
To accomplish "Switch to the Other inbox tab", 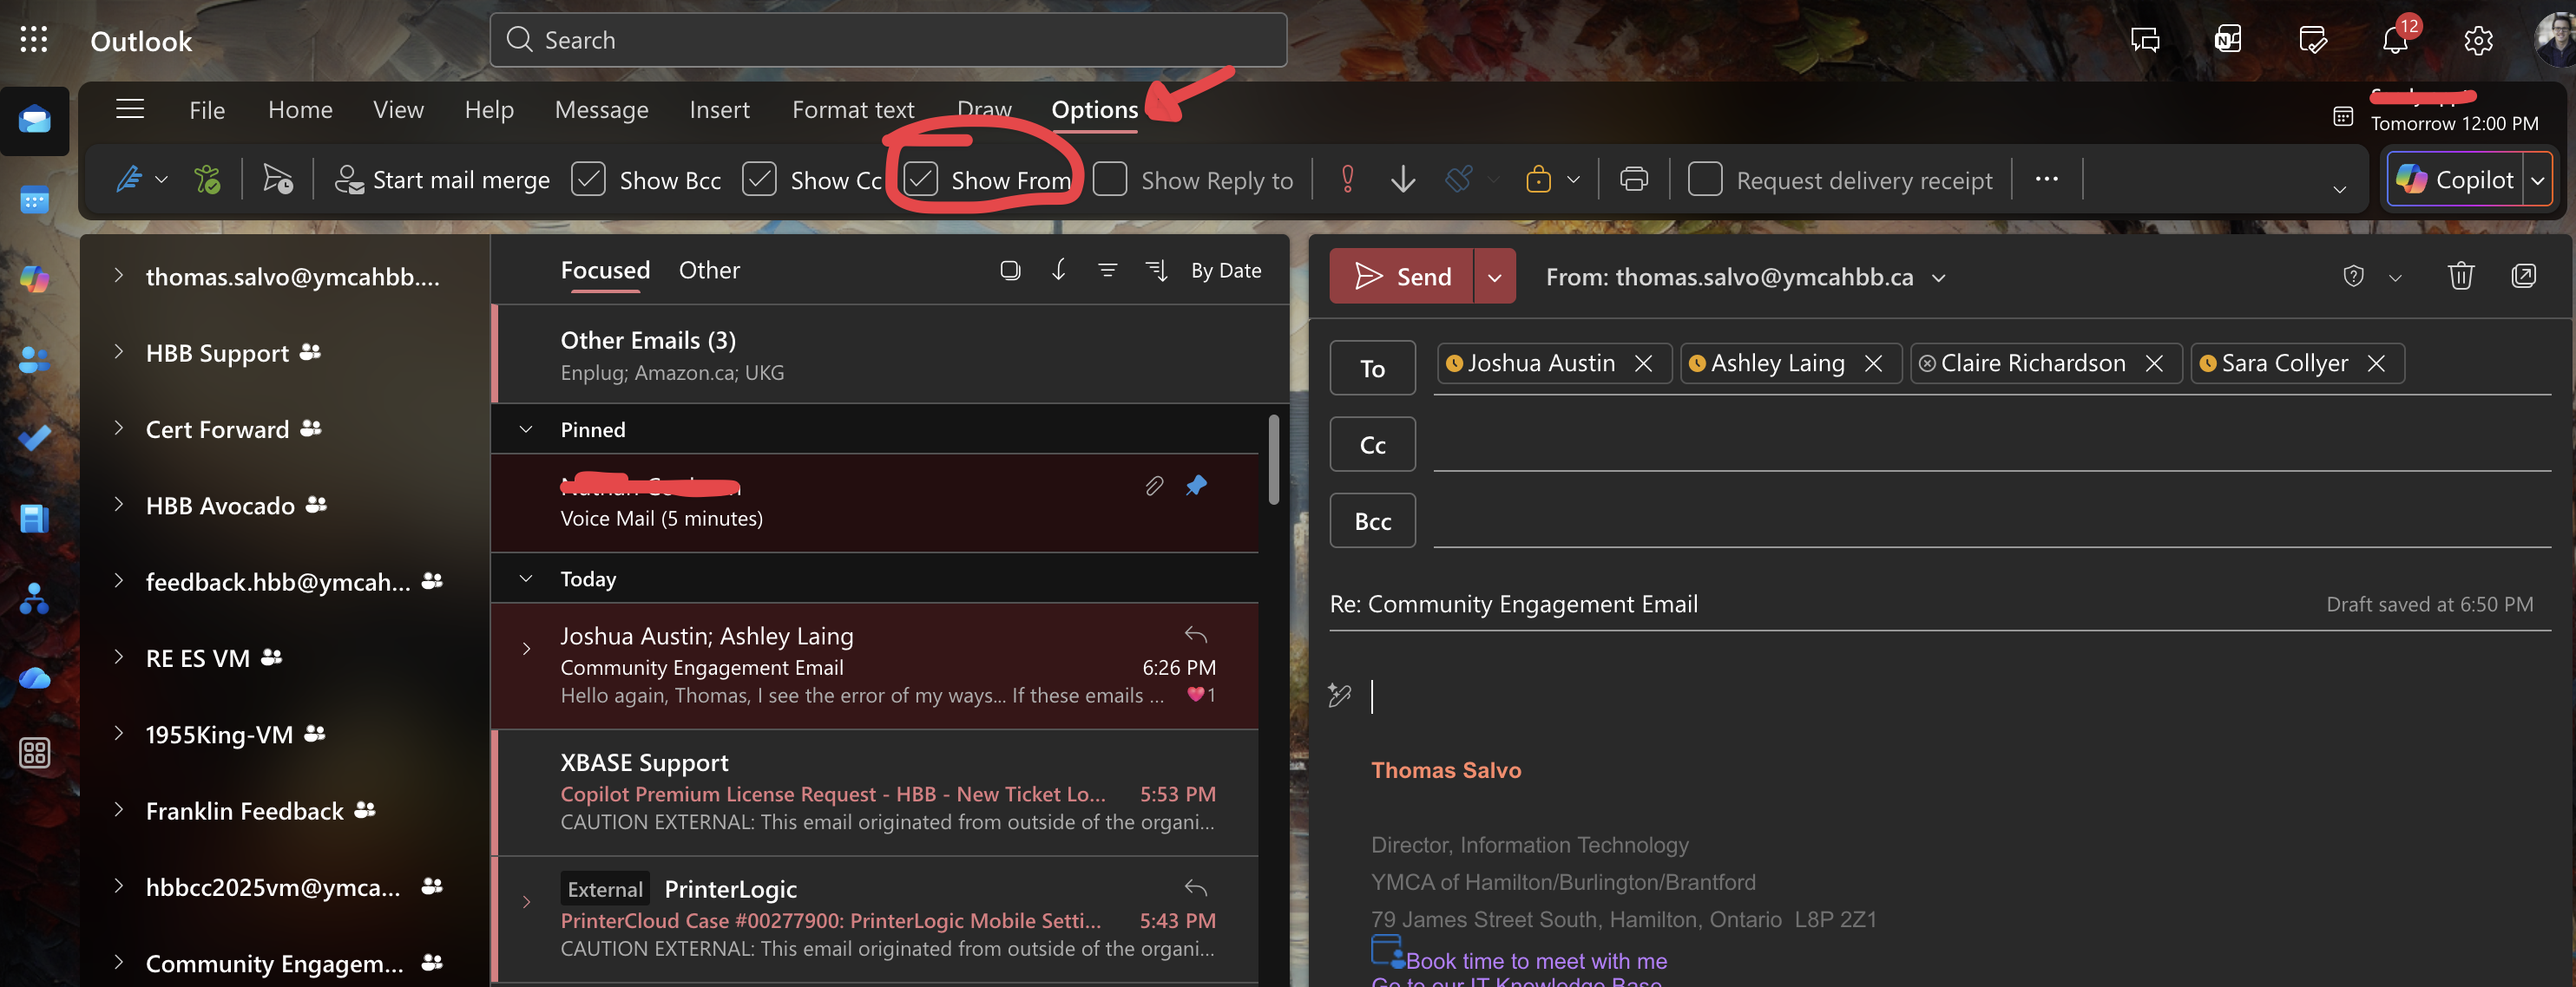I will coord(709,270).
